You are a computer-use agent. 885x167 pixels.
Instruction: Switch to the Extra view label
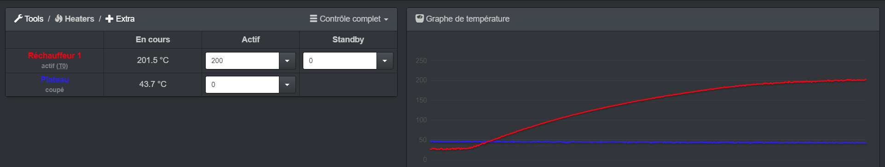pyautogui.click(x=125, y=19)
